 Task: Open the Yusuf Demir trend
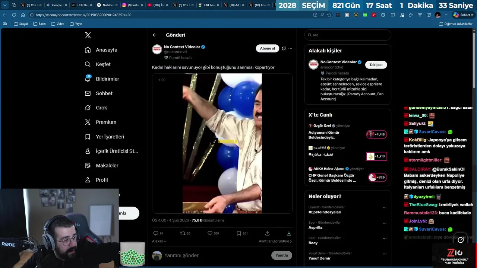(319, 258)
